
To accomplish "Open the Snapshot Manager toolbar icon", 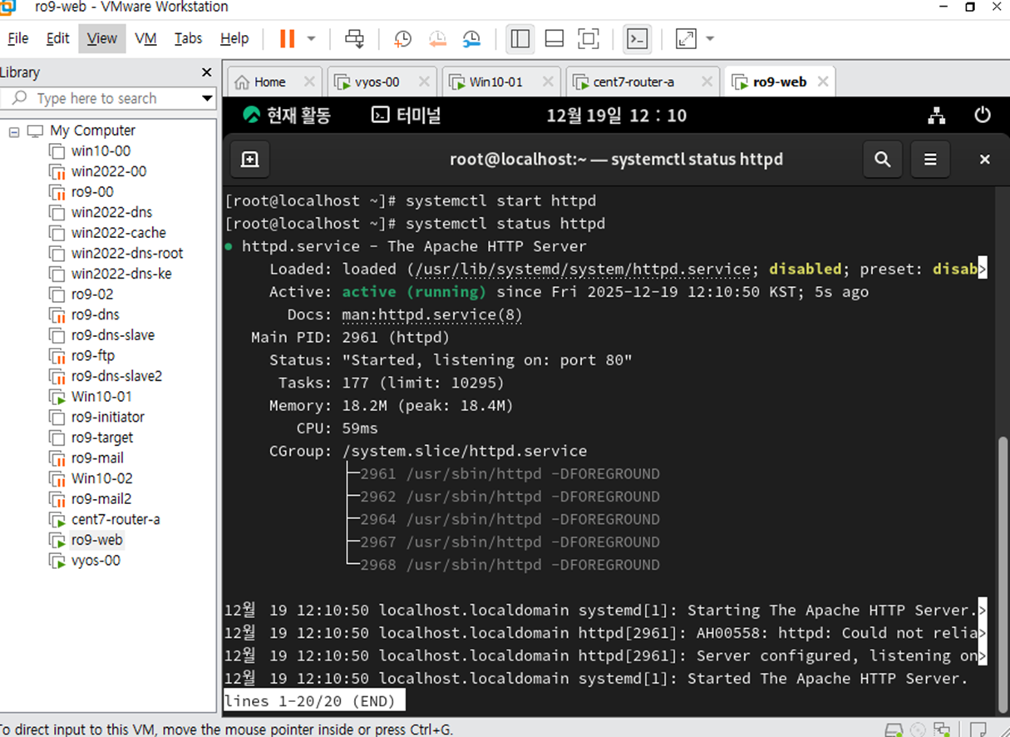I will tap(471, 38).
